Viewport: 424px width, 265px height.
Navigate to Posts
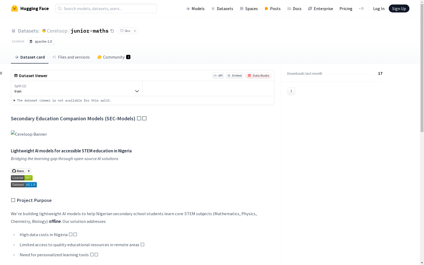pyautogui.click(x=272, y=8)
